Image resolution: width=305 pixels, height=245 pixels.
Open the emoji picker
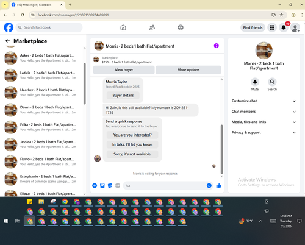coord(209,185)
